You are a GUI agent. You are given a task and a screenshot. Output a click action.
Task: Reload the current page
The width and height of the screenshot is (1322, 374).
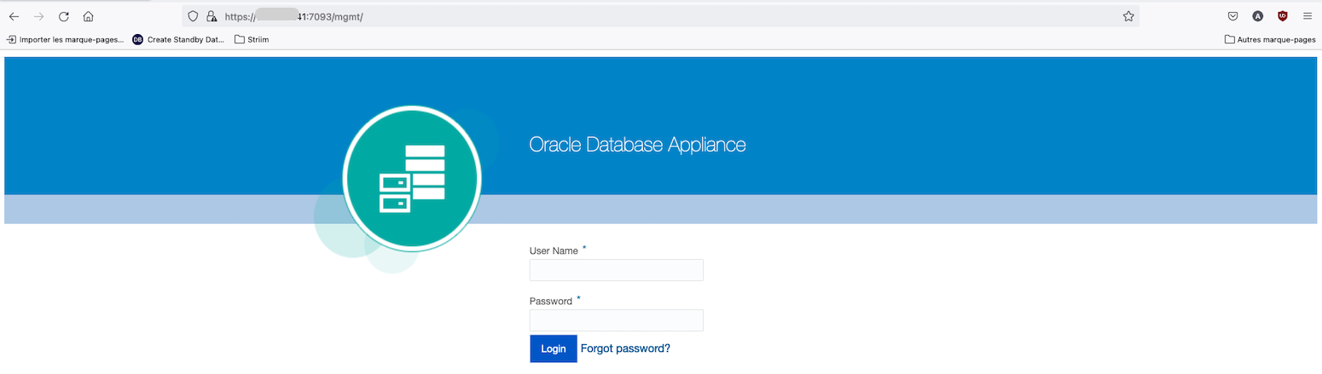point(63,16)
